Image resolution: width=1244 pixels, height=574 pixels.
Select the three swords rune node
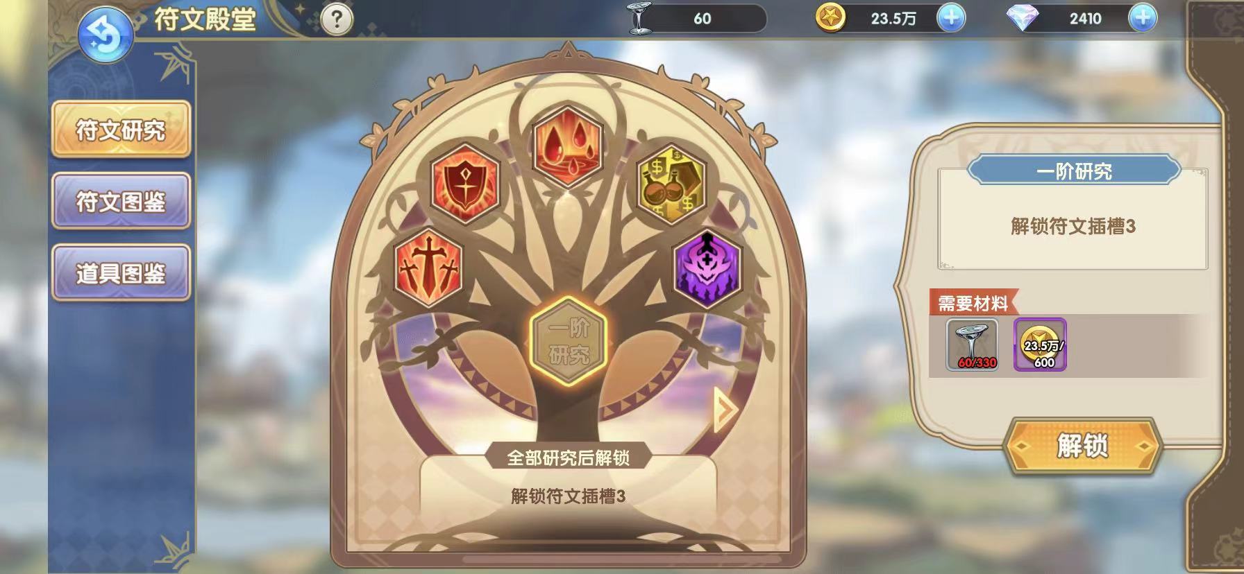tap(428, 268)
